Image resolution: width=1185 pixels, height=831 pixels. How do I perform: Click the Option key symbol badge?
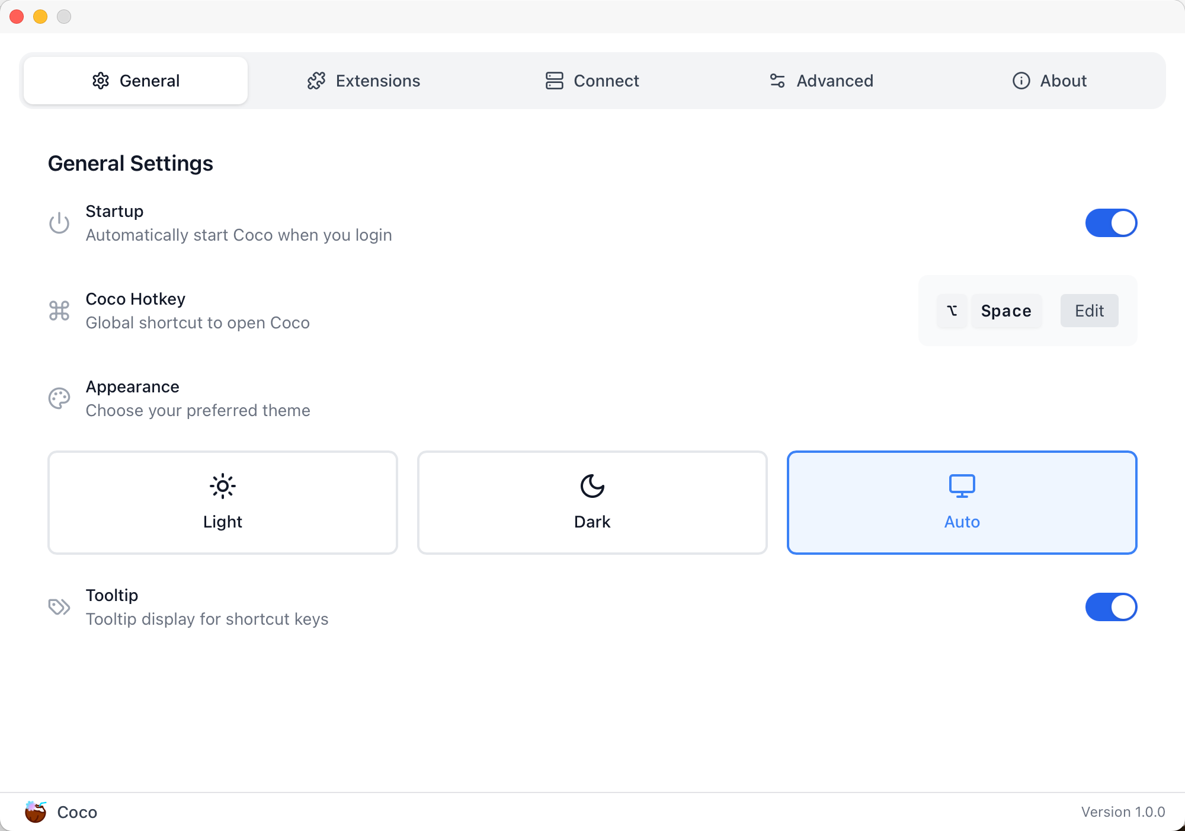952,311
